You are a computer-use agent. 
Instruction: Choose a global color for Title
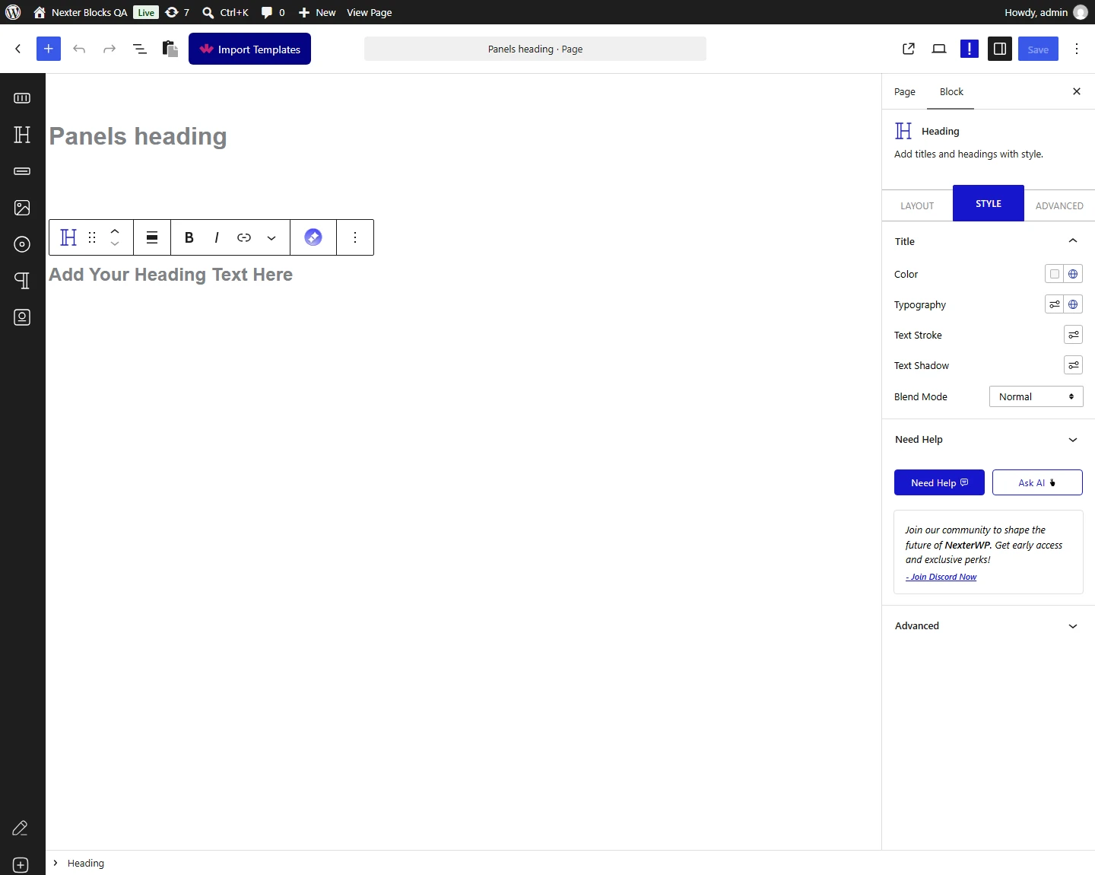click(x=1073, y=274)
